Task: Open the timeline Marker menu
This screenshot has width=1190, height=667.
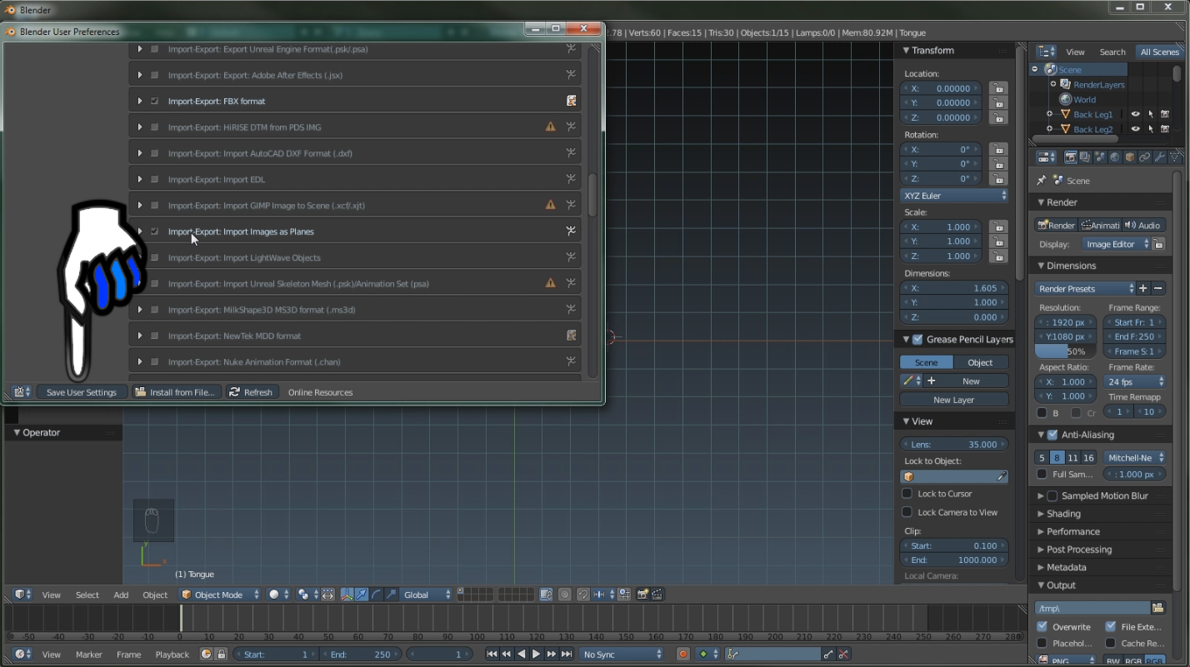Action: pyautogui.click(x=88, y=655)
